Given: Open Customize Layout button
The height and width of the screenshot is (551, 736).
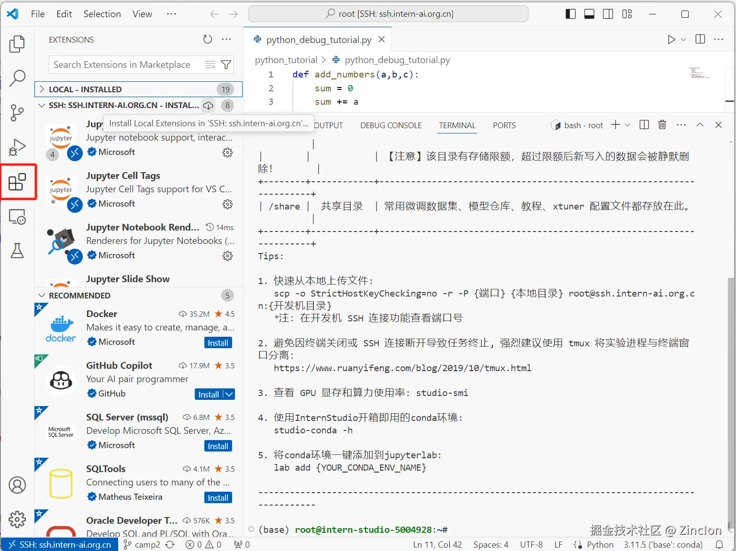Looking at the screenshot, I should click(x=627, y=14).
